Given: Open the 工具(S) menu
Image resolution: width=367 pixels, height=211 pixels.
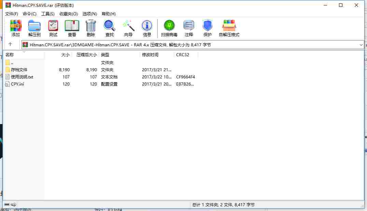Looking at the screenshot, I should 48,14.
